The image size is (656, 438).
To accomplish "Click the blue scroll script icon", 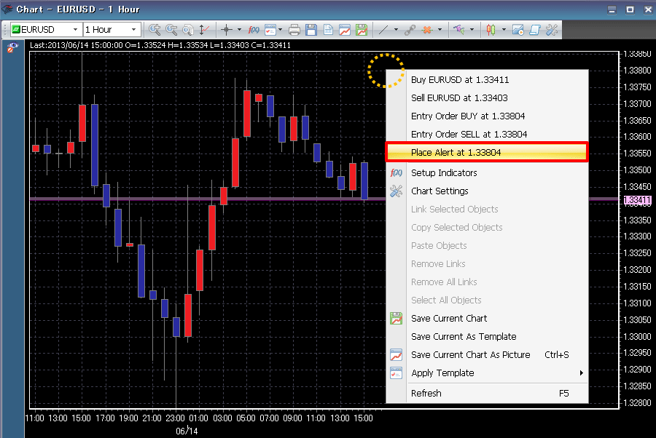I will 535,30.
